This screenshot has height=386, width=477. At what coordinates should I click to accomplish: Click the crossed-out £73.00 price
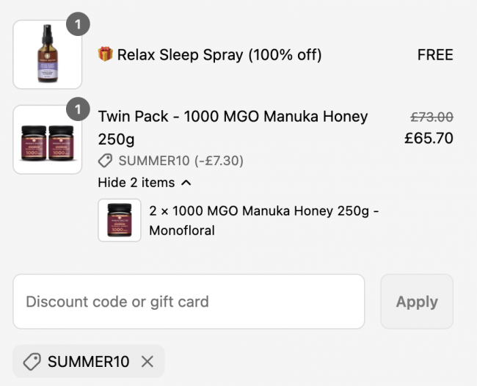[432, 117]
